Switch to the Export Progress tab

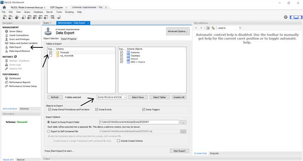69,39
